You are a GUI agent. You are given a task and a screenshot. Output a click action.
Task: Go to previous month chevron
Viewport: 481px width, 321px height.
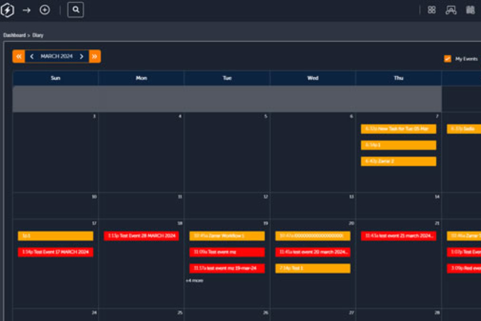32,56
